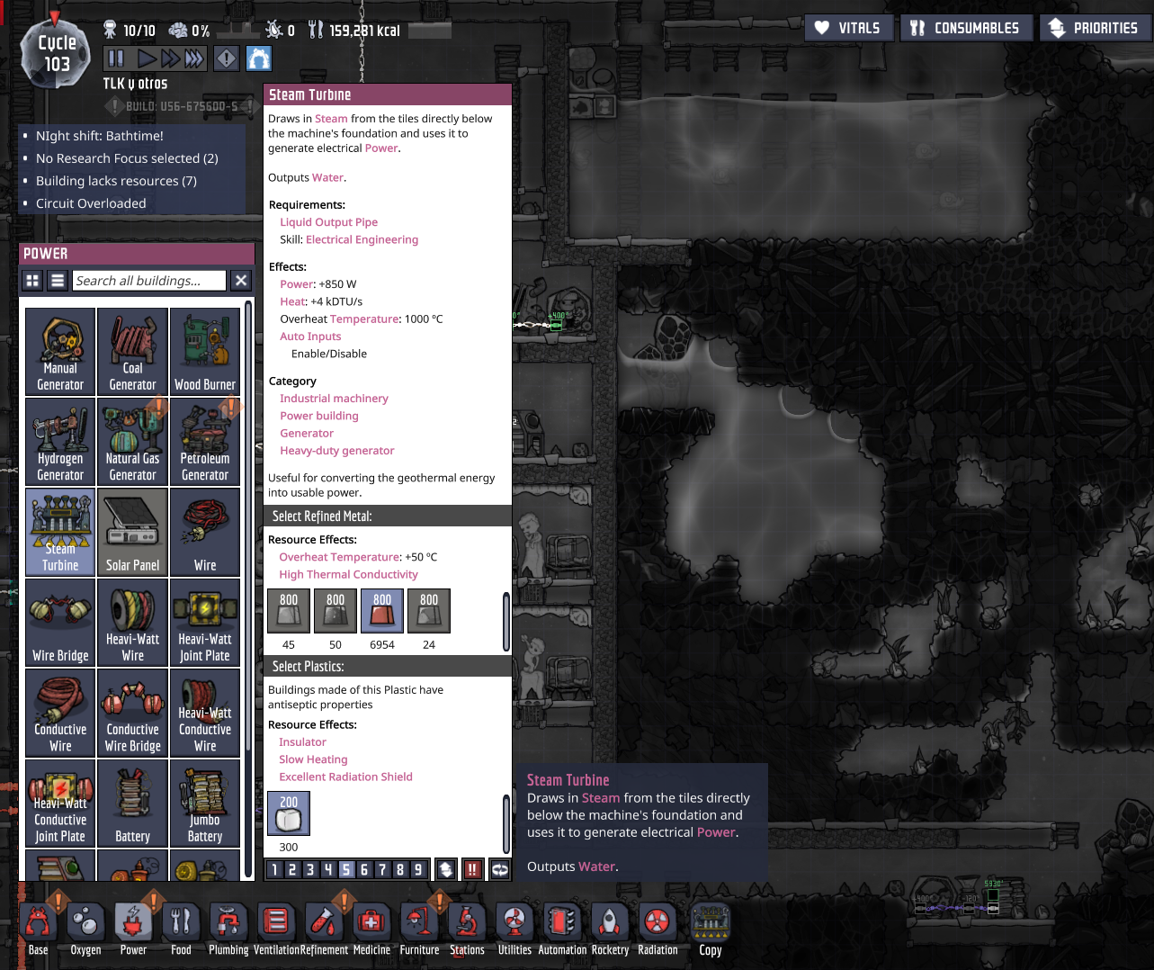Viewport: 1154px width, 970px height.
Task: Open the Furniture build category
Action: [x=419, y=929]
